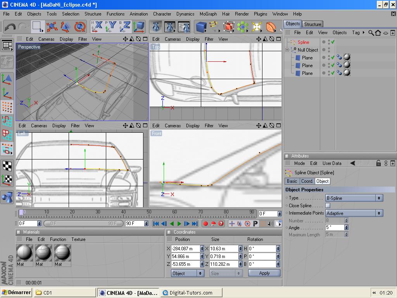
Task: Select the Move tool
Action: [52, 27]
